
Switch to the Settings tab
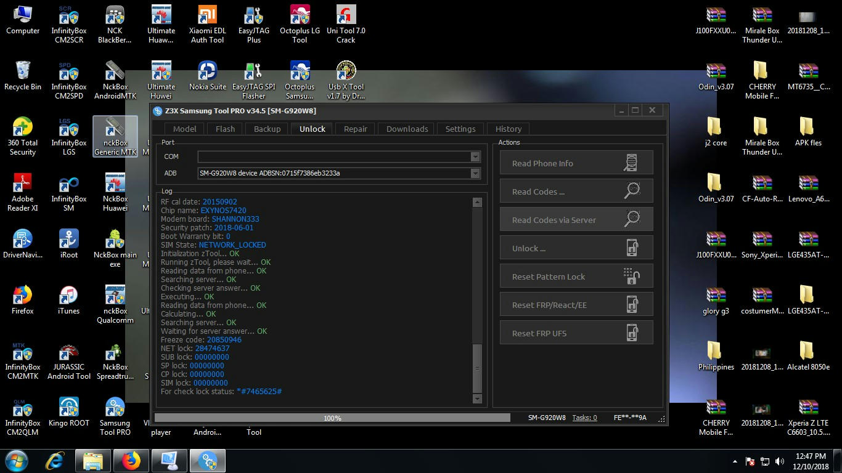point(460,129)
